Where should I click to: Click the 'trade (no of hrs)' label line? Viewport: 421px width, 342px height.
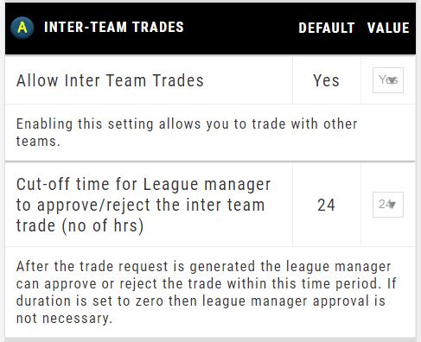click(x=80, y=225)
